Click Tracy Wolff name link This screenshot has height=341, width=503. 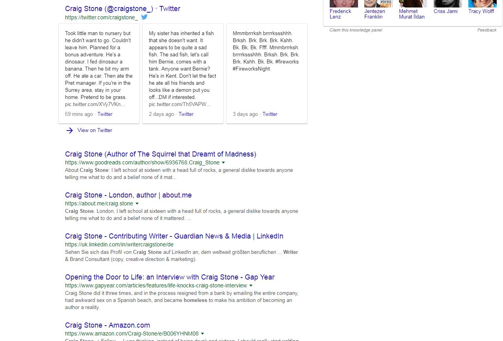[x=481, y=11]
